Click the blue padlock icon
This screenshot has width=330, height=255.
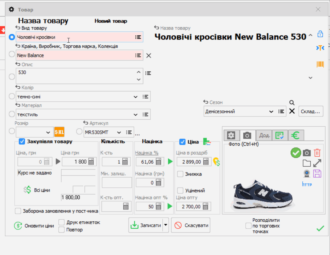pyautogui.click(x=320, y=34)
